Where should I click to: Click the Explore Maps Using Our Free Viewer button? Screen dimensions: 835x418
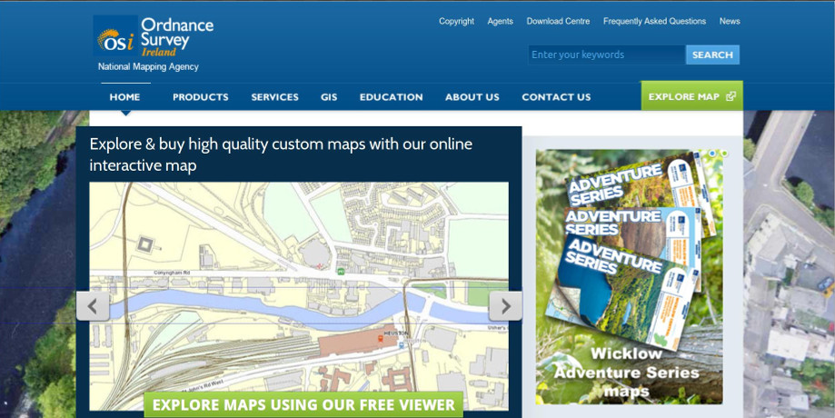[x=303, y=404]
